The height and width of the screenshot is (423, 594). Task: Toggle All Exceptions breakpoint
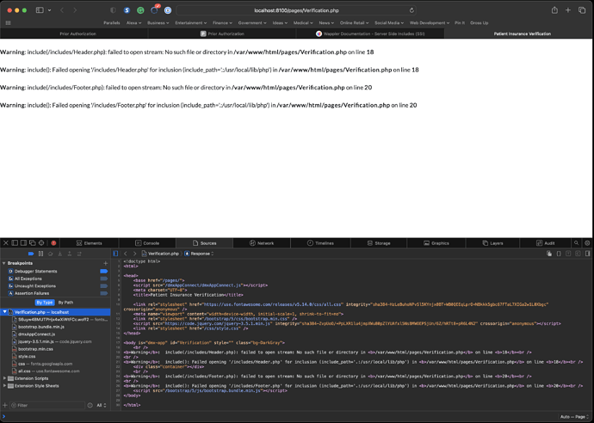coord(103,279)
